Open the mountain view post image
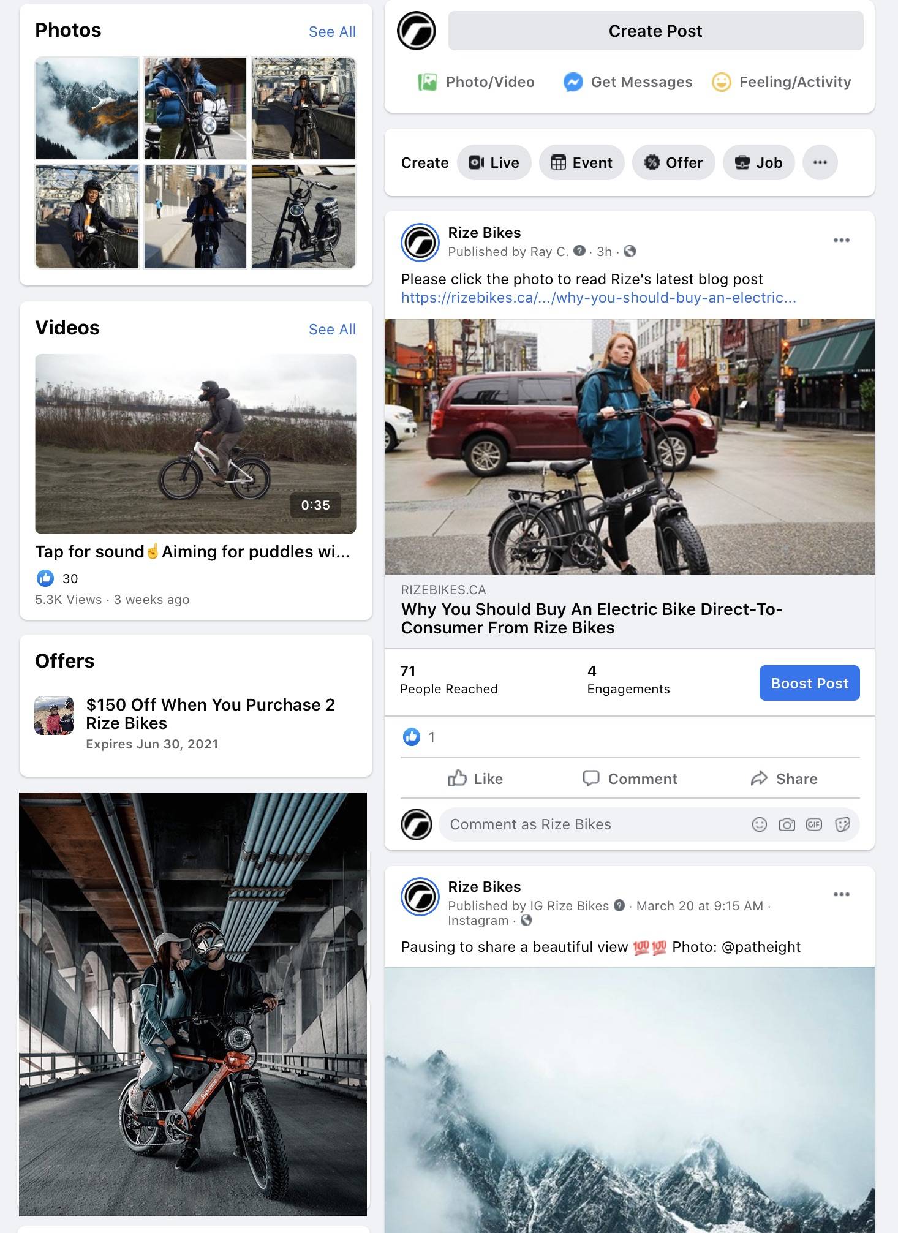Viewport: 898px width, 1233px height. [630, 1099]
